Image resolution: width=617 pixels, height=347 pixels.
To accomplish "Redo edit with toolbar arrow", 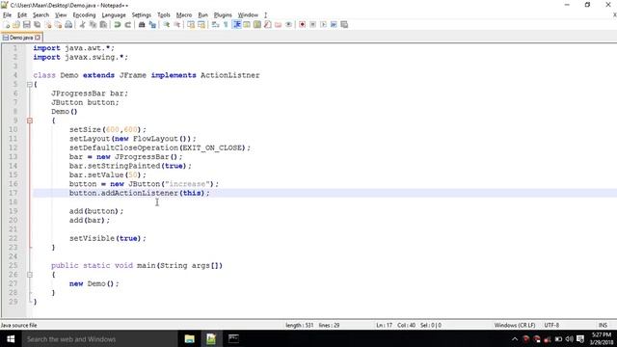I will click(127, 25).
